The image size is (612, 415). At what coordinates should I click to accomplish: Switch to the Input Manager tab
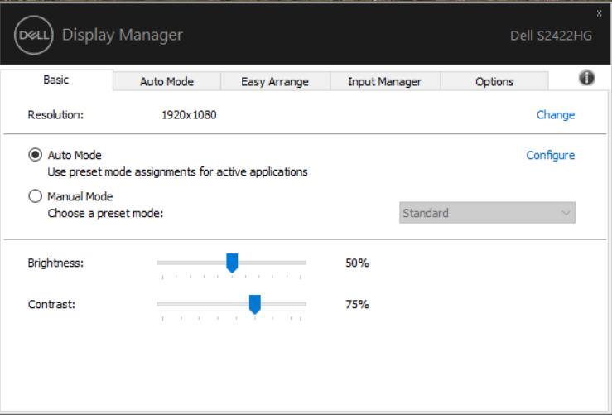(384, 81)
